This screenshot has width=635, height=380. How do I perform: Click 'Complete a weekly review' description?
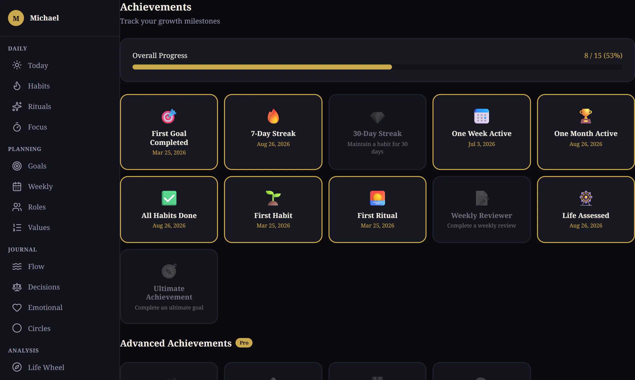click(481, 225)
